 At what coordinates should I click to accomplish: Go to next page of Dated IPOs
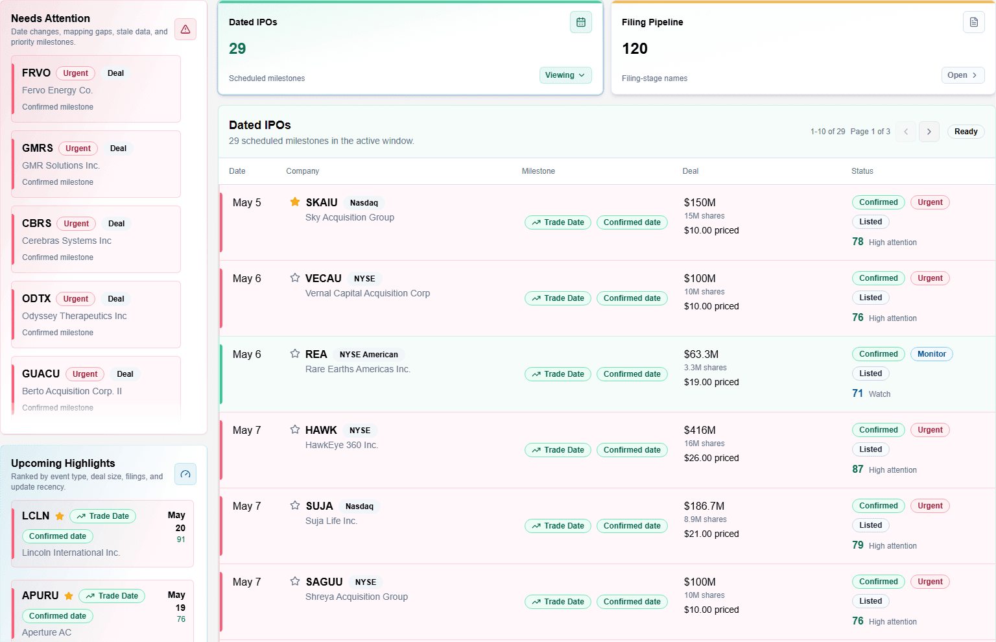tap(929, 132)
